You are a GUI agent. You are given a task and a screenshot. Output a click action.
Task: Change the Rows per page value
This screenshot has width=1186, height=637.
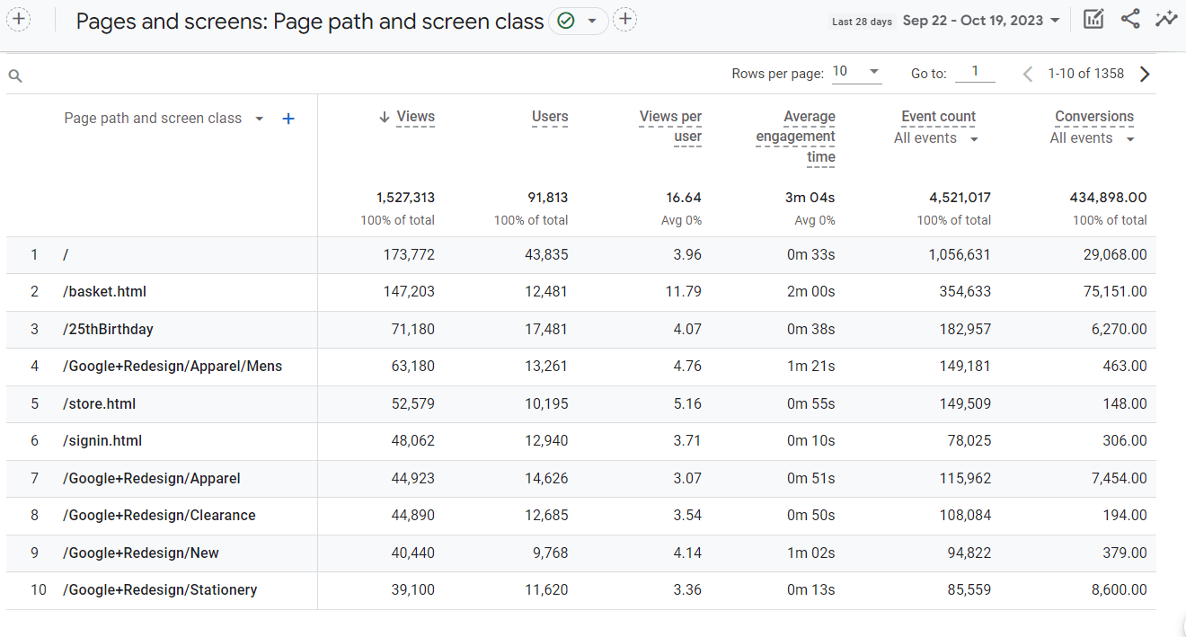point(855,73)
